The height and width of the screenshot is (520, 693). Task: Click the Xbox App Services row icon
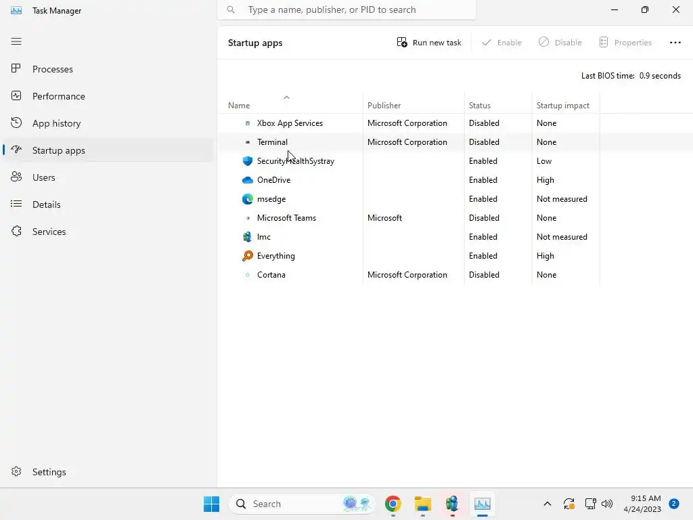coord(248,123)
